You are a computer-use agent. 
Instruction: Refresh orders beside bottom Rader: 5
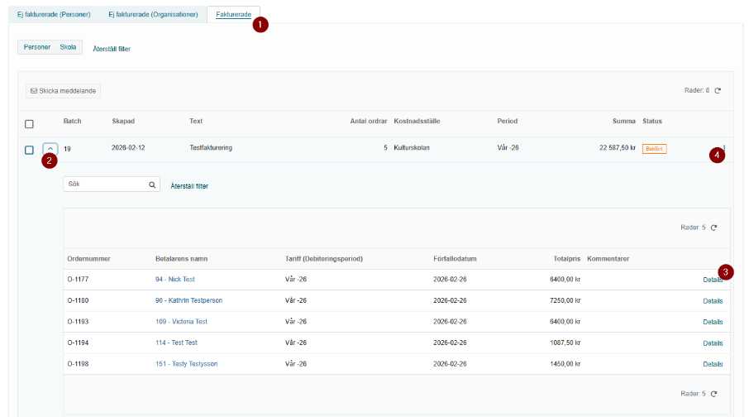[713, 394]
